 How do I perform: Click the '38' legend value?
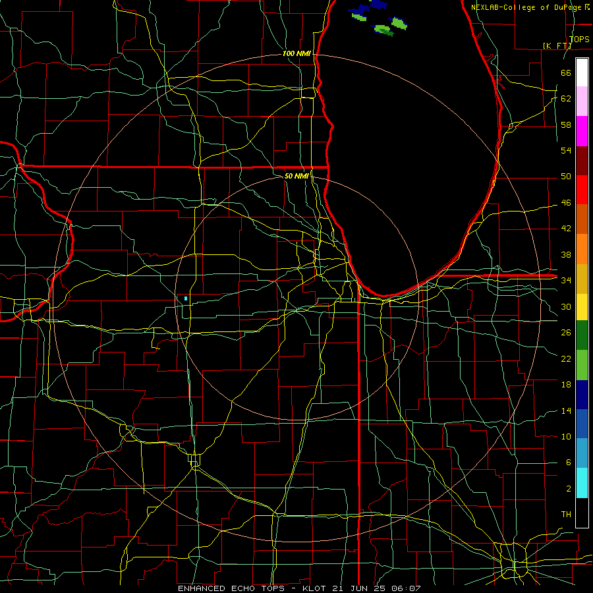tap(566, 254)
